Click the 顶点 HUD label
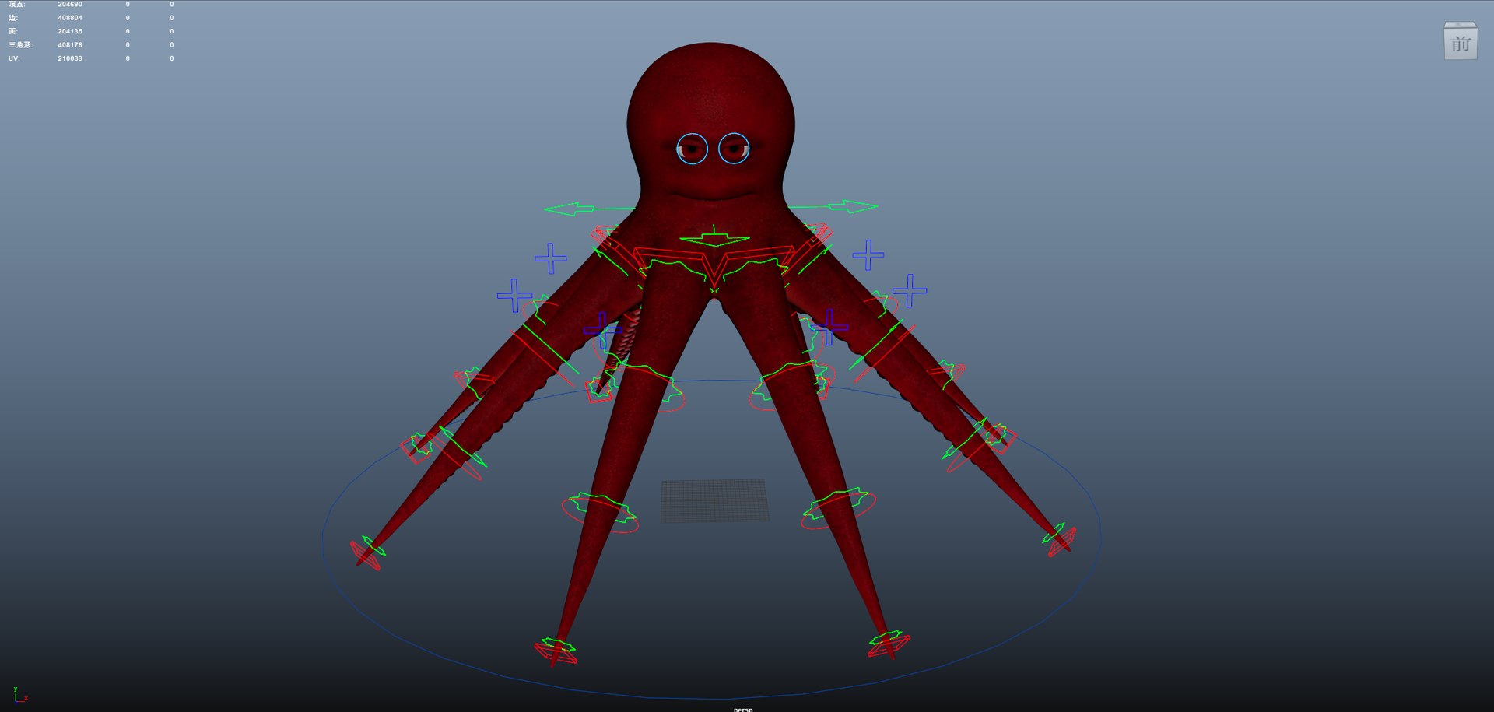1494x712 pixels. [16, 5]
